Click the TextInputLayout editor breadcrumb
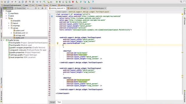Image resolution: width=186 pixels, height=104 pixels. [89, 12]
